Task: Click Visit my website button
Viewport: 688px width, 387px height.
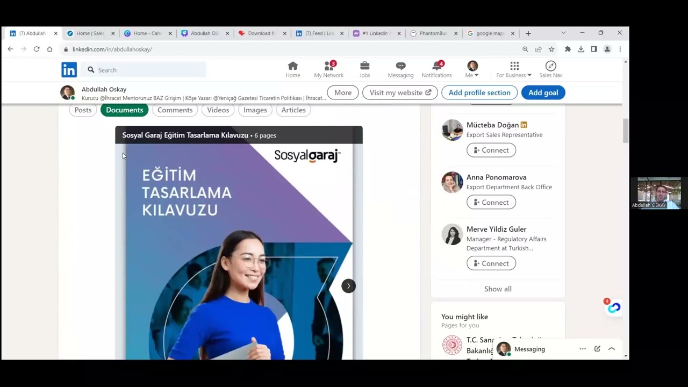Action: [400, 92]
